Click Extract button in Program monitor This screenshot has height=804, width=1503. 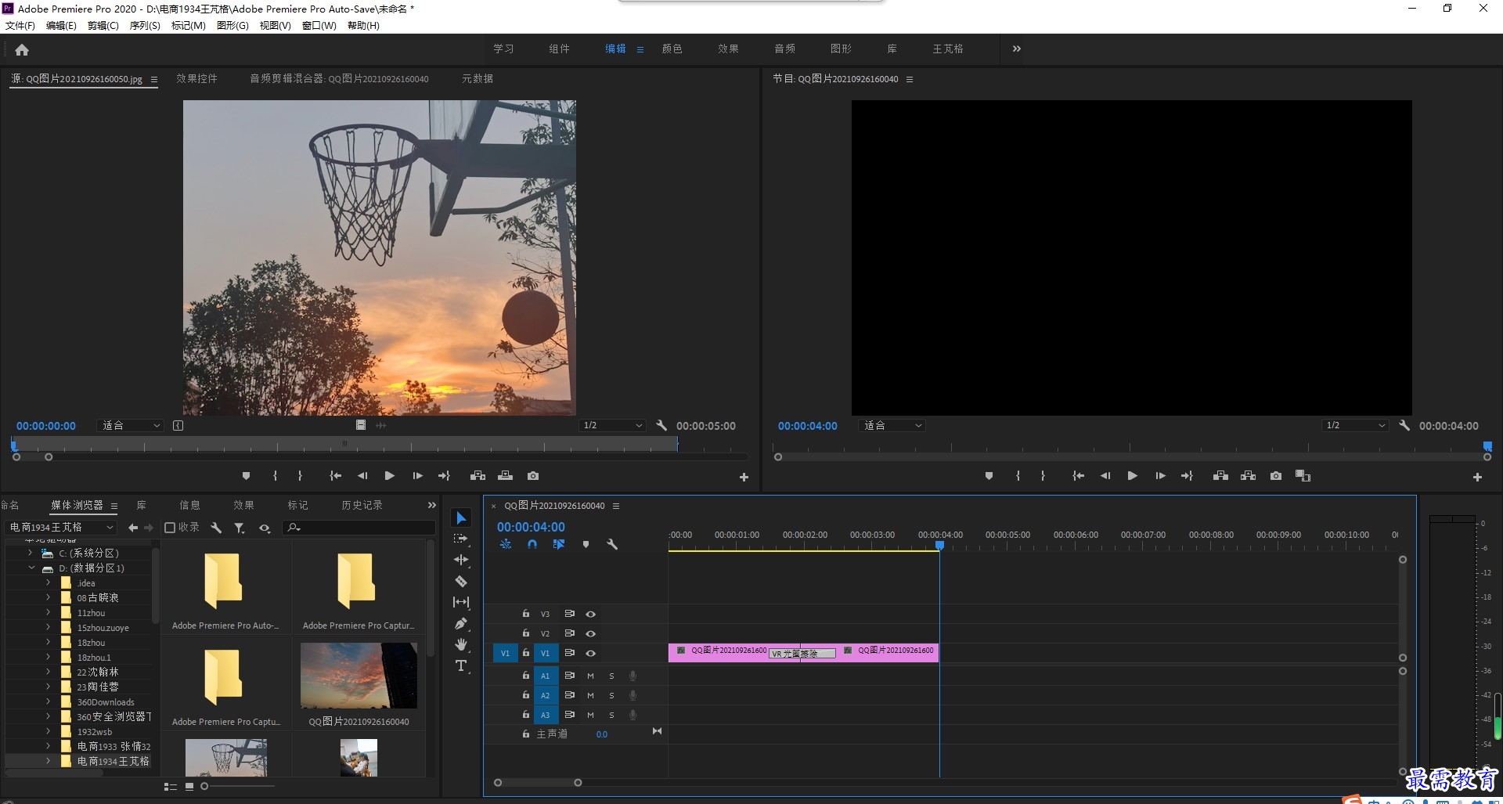[1249, 476]
